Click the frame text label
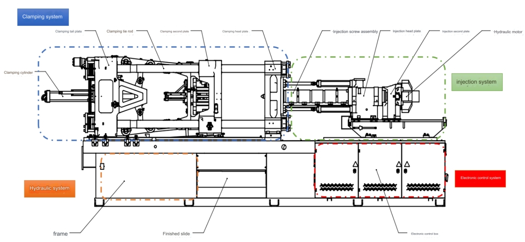525x242 pixels. tap(60, 233)
